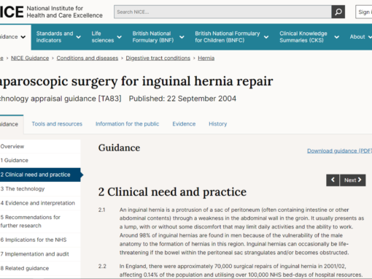Screen dimensions: 372x279
Task: Open 7 Implementation and audit chapter
Action: (40, 254)
